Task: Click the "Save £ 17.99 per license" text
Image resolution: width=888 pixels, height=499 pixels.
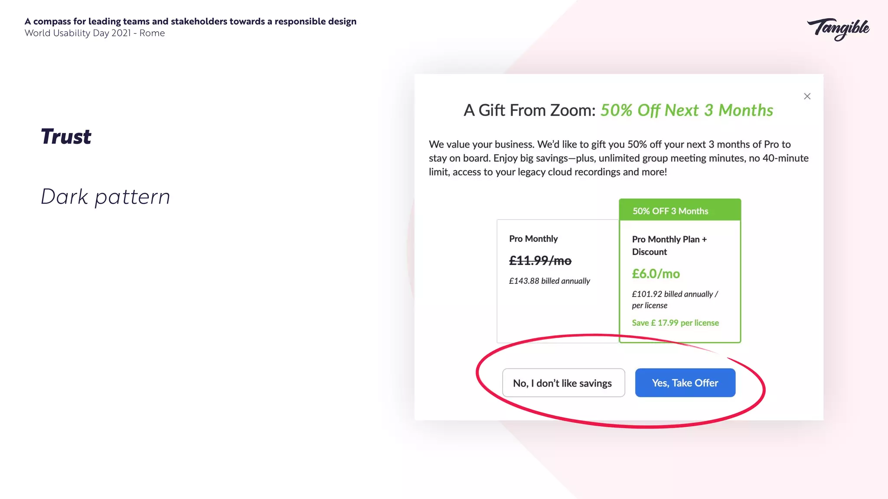Action: click(675, 323)
